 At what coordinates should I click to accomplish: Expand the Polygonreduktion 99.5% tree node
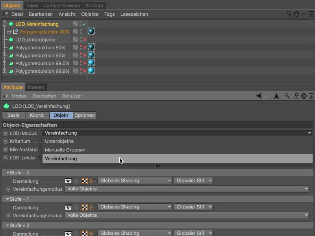click(4, 63)
